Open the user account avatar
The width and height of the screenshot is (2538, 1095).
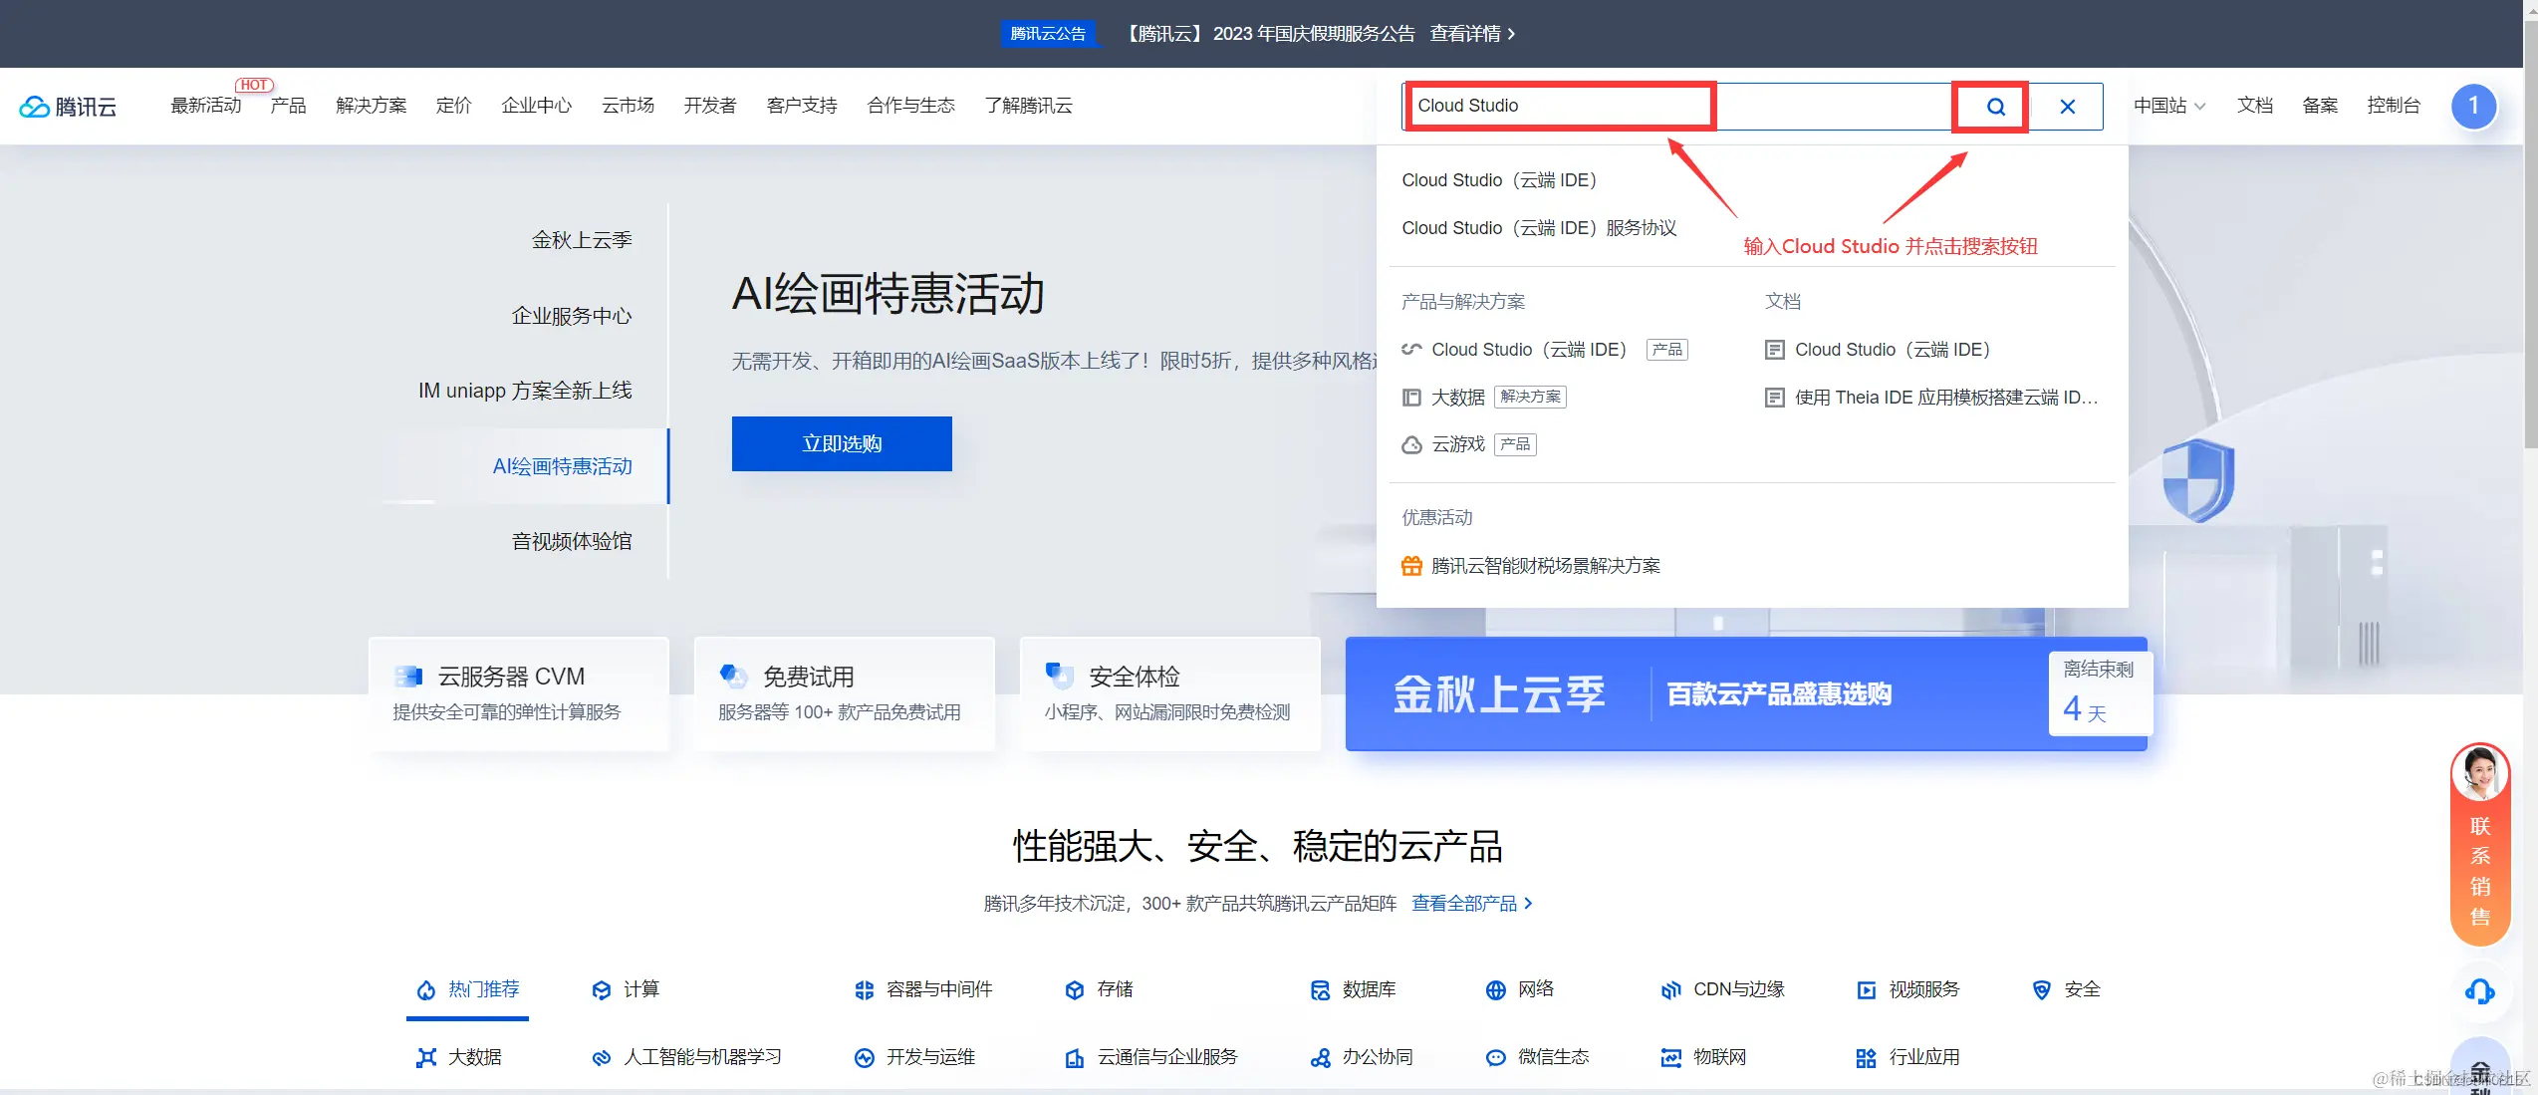click(2473, 106)
